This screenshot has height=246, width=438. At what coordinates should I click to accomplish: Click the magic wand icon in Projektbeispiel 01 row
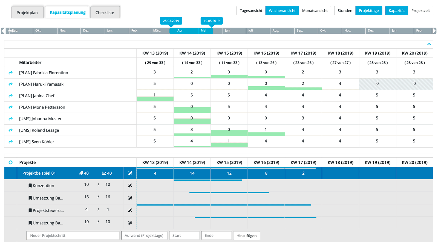coord(130,173)
